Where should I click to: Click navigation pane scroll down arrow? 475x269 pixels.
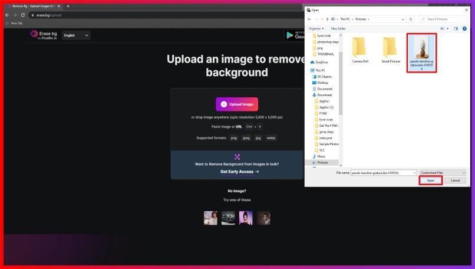[341, 165]
